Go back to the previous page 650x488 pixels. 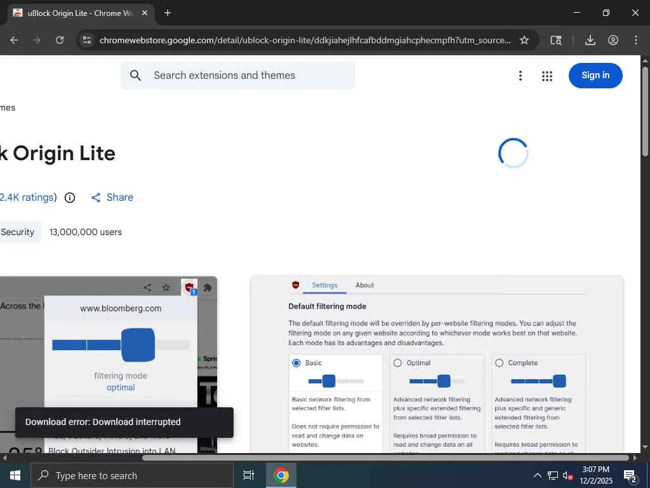[14, 40]
